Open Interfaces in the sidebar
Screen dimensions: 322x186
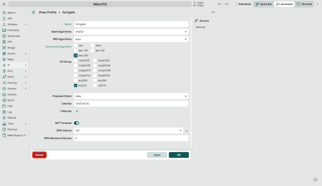point(14,30)
